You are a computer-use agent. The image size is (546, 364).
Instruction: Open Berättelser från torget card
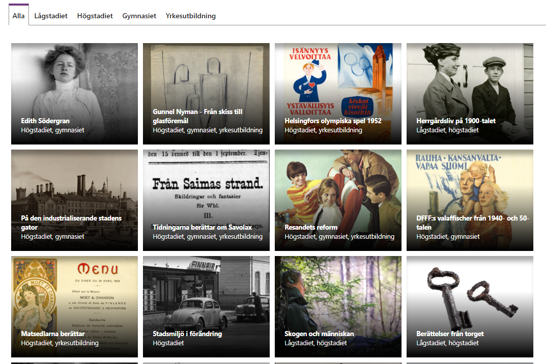coord(470,307)
